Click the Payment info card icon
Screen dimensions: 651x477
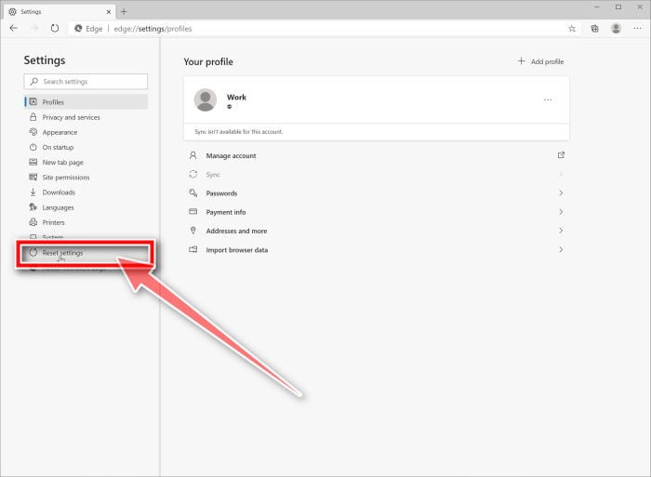[193, 211]
